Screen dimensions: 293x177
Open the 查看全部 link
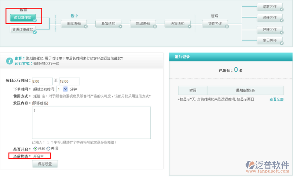[276, 99]
